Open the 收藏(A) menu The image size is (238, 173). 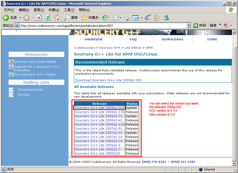pos(54,10)
